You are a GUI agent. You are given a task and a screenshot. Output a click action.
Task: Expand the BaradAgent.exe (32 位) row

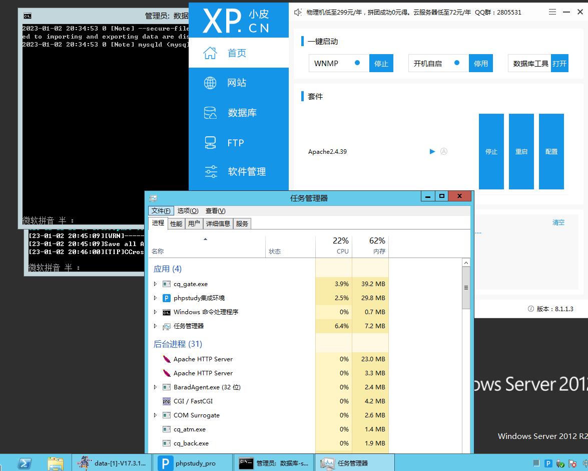155,387
